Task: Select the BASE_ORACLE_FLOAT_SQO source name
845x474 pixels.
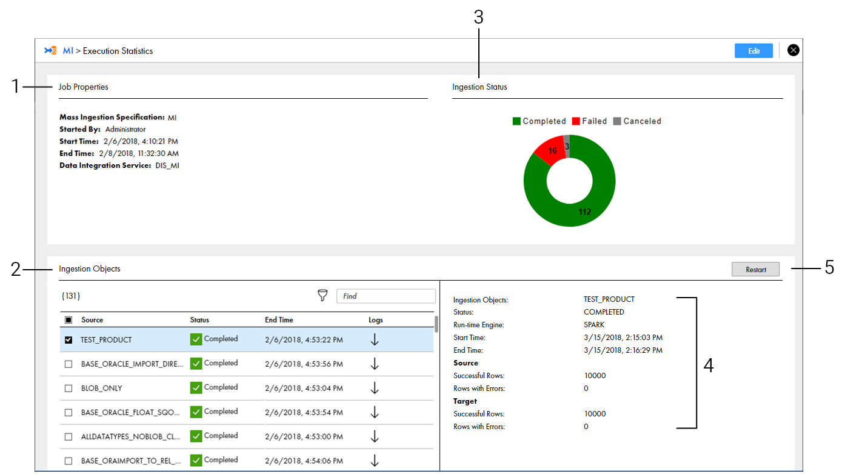Action: tap(131, 413)
